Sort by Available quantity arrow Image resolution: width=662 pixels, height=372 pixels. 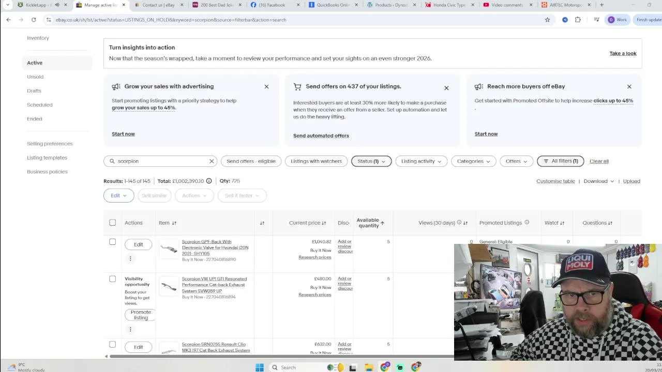(x=382, y=223)
